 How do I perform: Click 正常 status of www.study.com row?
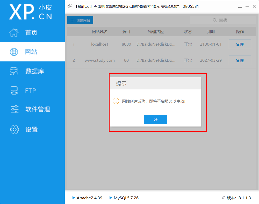(188, 60)
